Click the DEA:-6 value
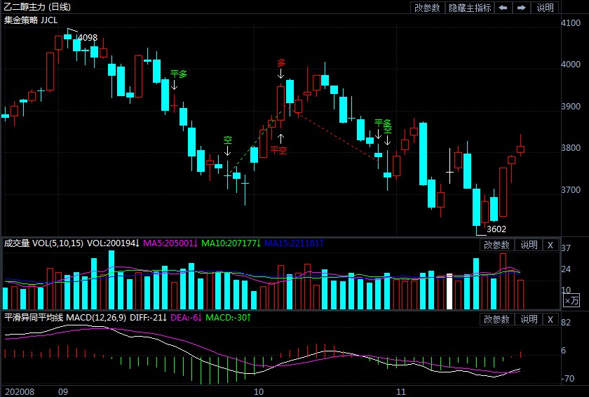589x397 pixels. 187,318
